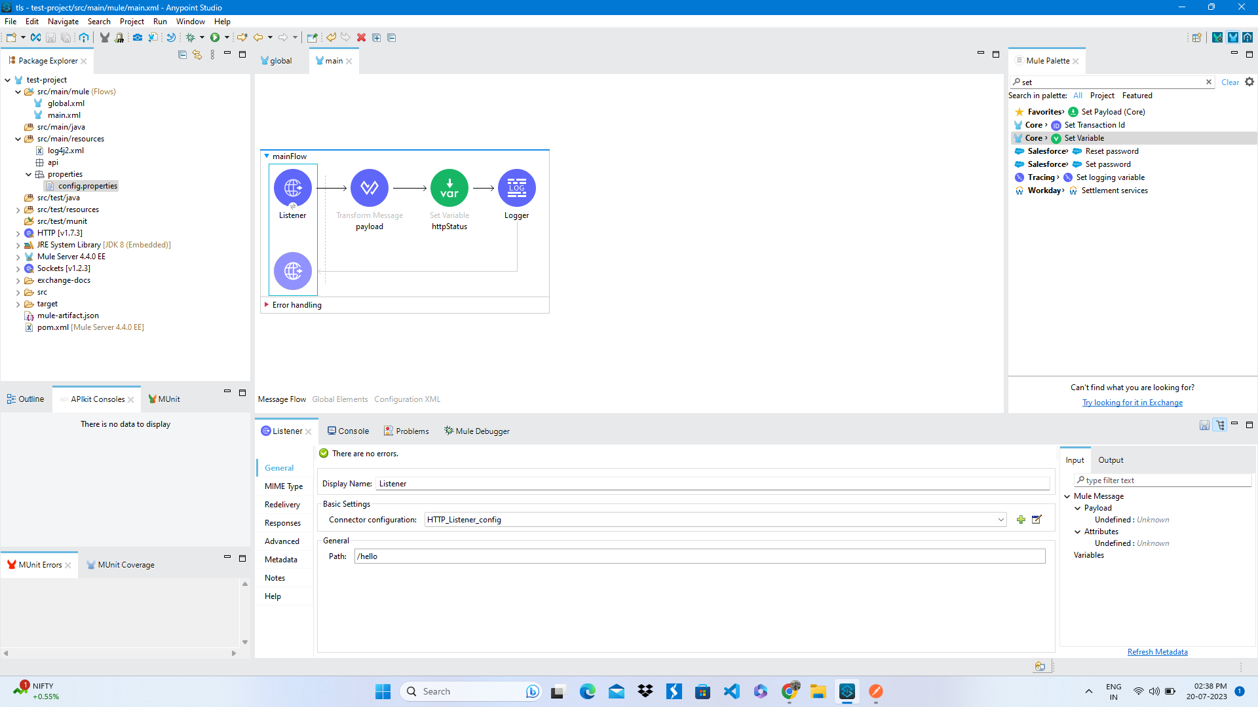Open the Global Elements view
Viewport: 1258px width, 707px height.
click(x=340, y=399)
